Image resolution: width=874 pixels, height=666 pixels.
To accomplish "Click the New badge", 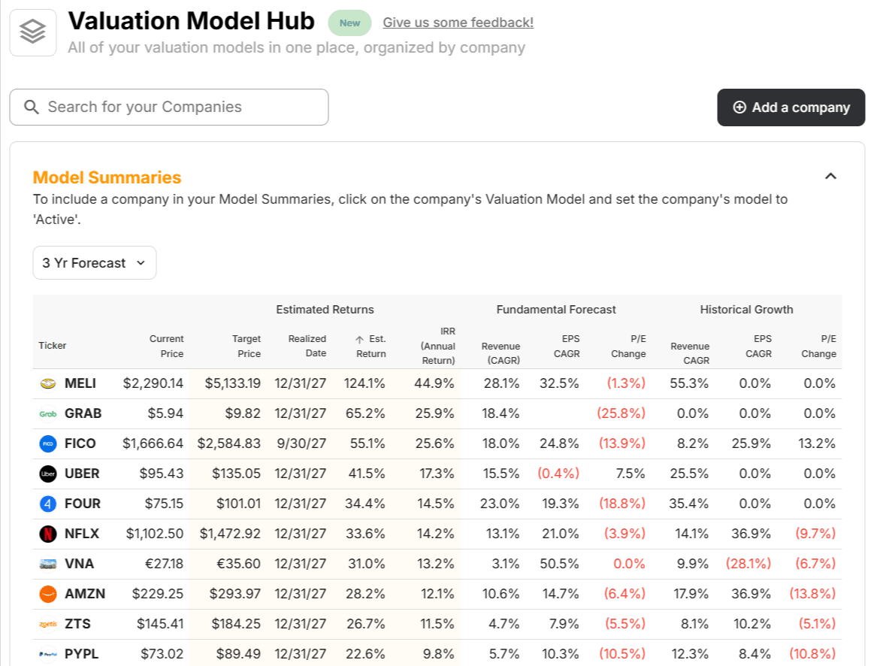I will click(x=349, y=23).
